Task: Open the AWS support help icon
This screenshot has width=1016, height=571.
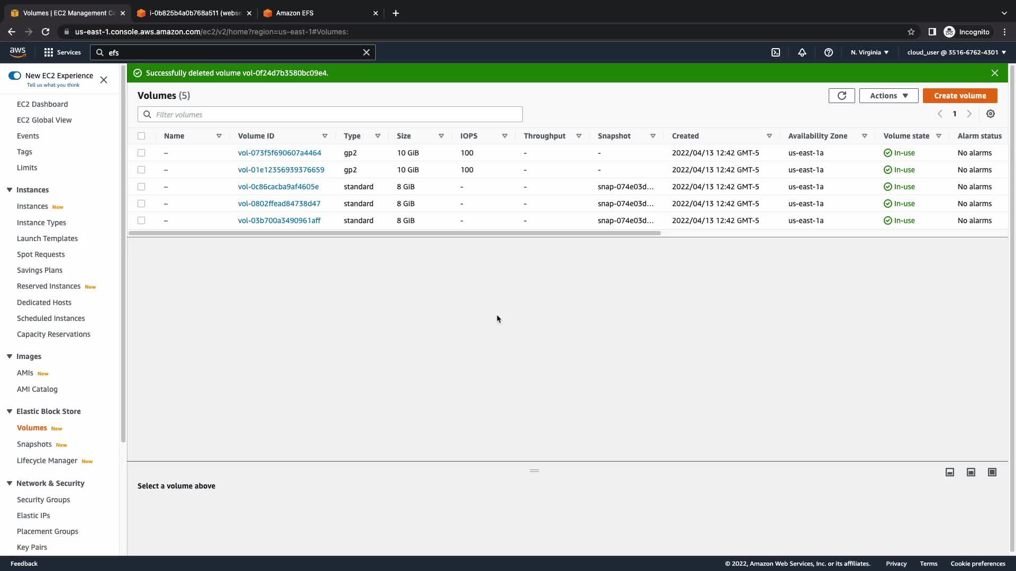Action: [828, 52]
